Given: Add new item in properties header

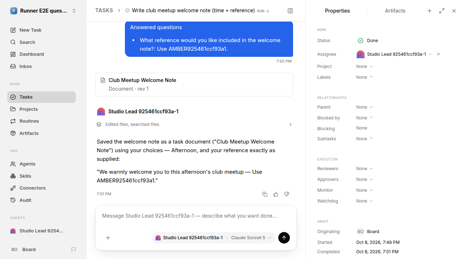Looking at the screenshot, I should click(430, 11).
